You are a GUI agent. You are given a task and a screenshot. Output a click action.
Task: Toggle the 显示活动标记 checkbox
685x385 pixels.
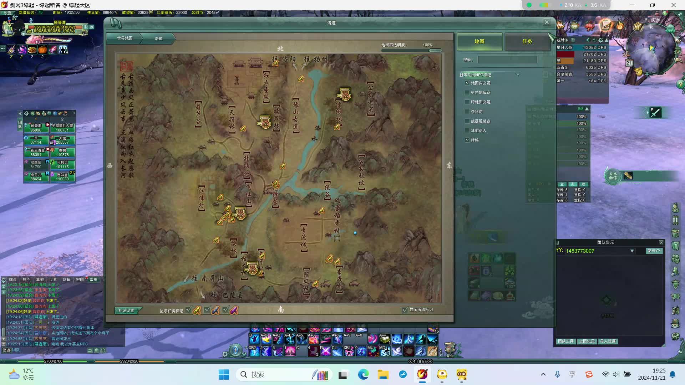point(405,310)
